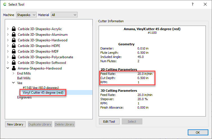Viewport: 212px width, 139px height.
Task: Open the Machine dropdown showing Shapeoko
Action: pos(26,15)
